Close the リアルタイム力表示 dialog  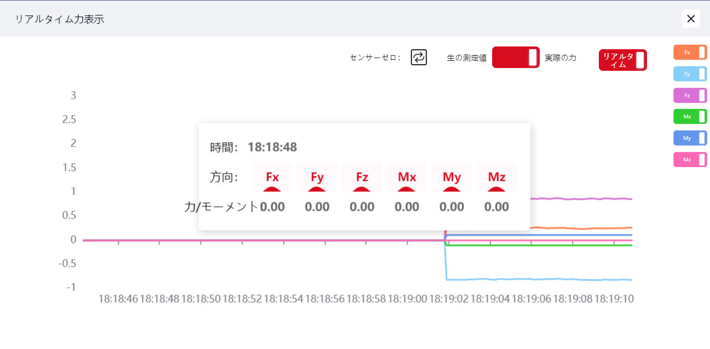pyautogui.click(x=691, y=19)
